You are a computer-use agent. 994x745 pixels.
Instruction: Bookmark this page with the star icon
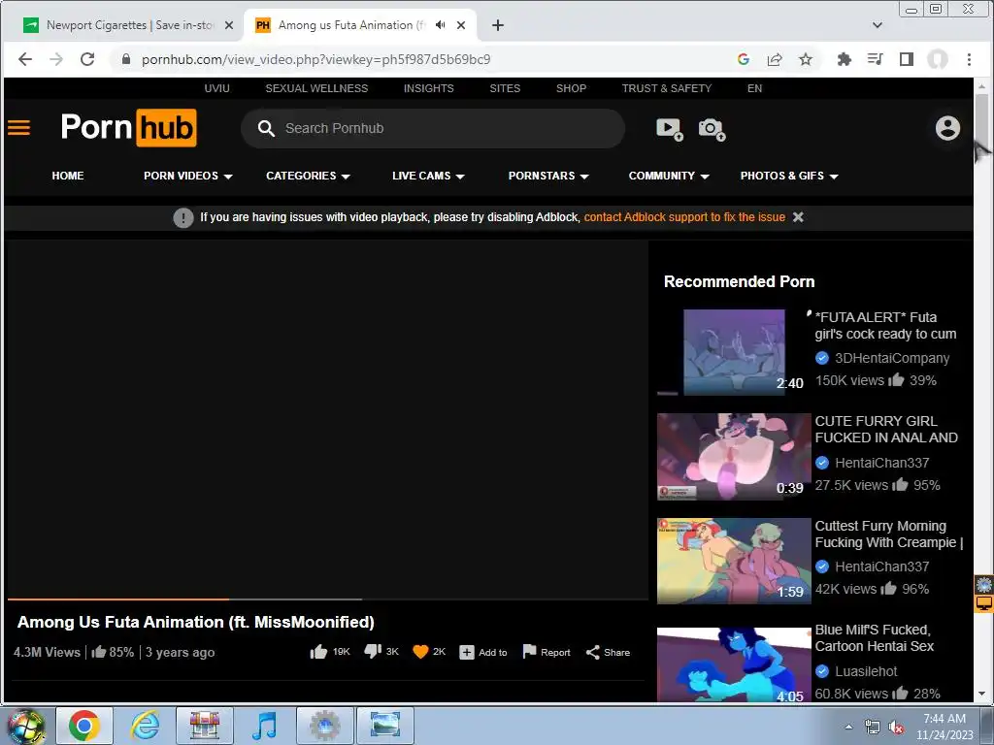point(805,59)
